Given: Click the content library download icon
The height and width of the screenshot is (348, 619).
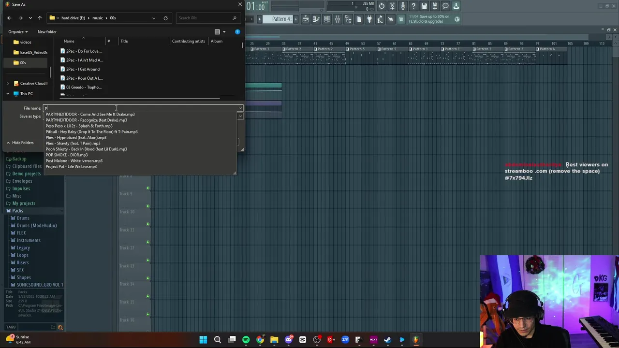Looking at the screenshot, I should 456,6.
